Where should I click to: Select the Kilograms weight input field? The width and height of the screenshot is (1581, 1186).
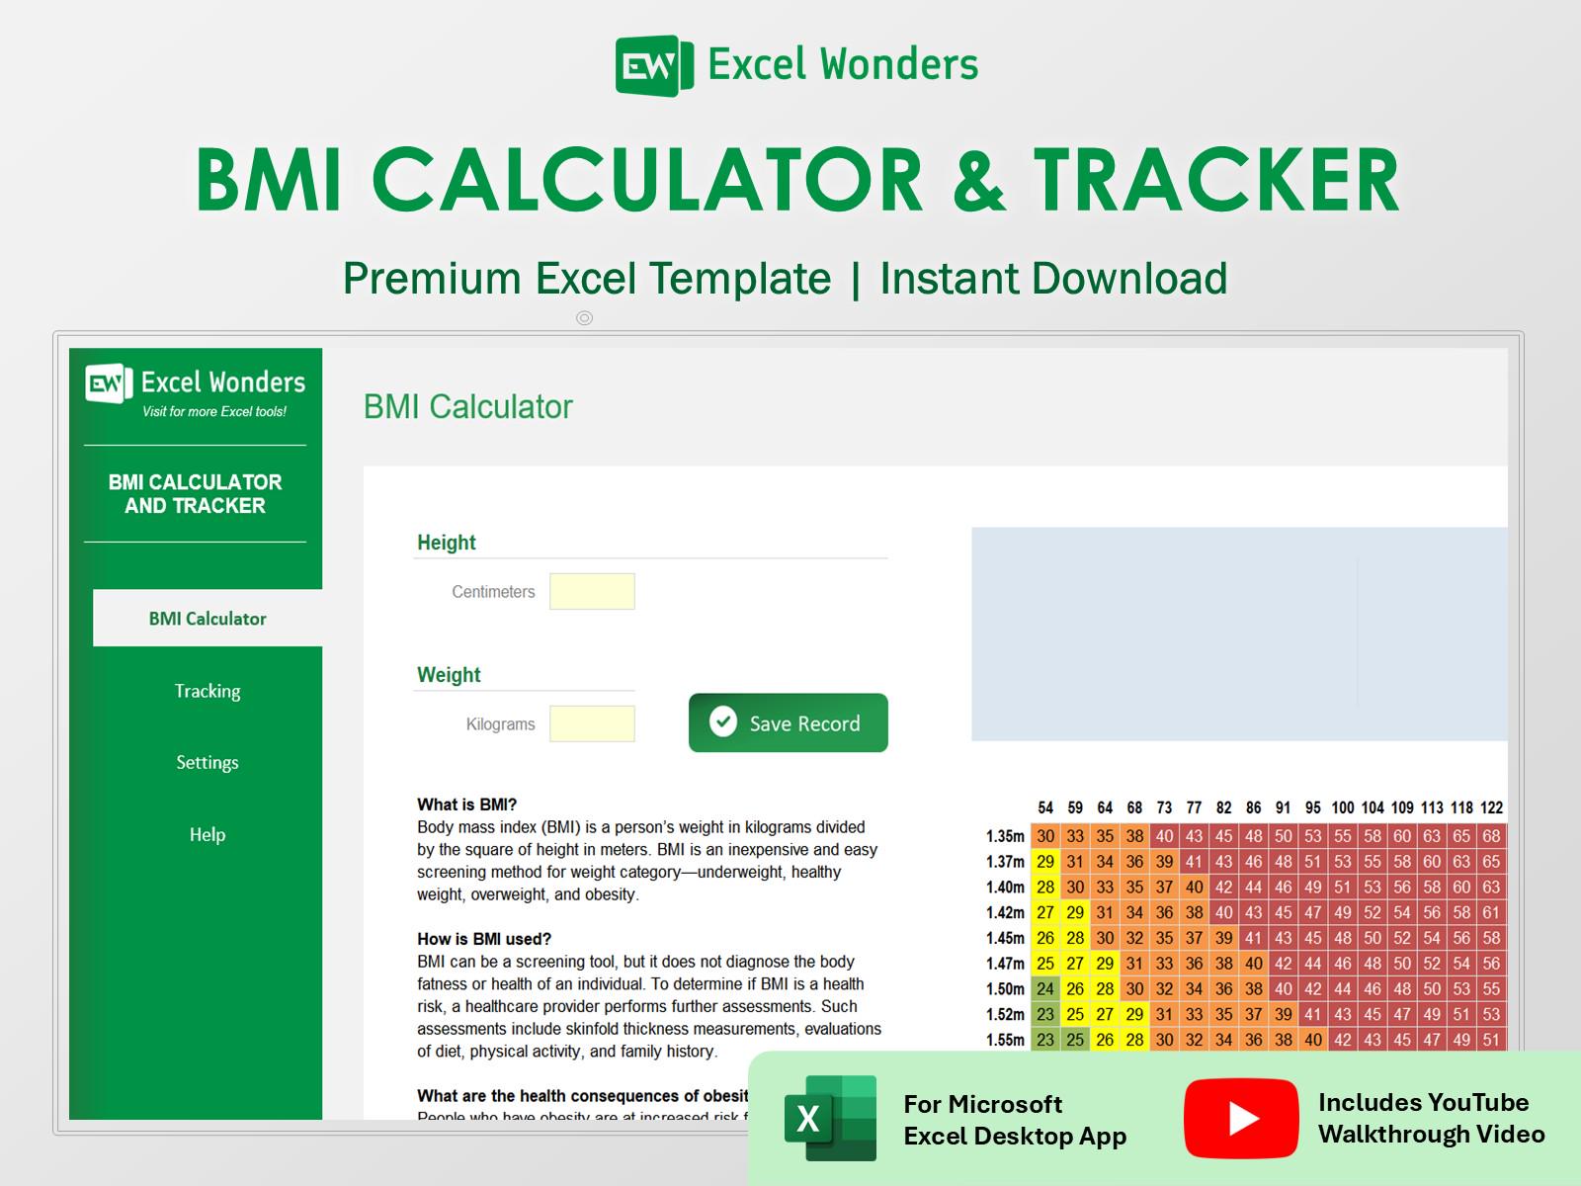click(592, 723)
